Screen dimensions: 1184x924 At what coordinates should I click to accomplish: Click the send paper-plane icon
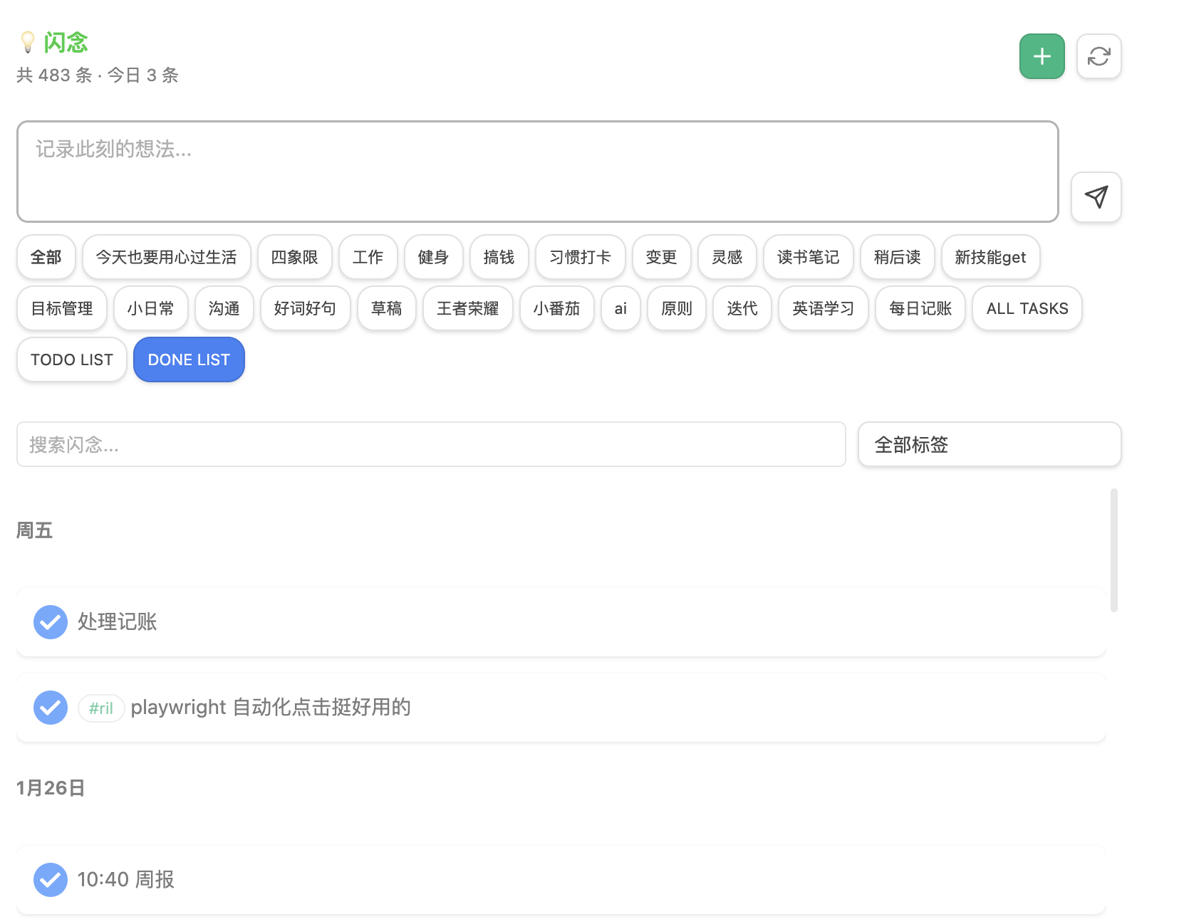tap(1096, 197)
